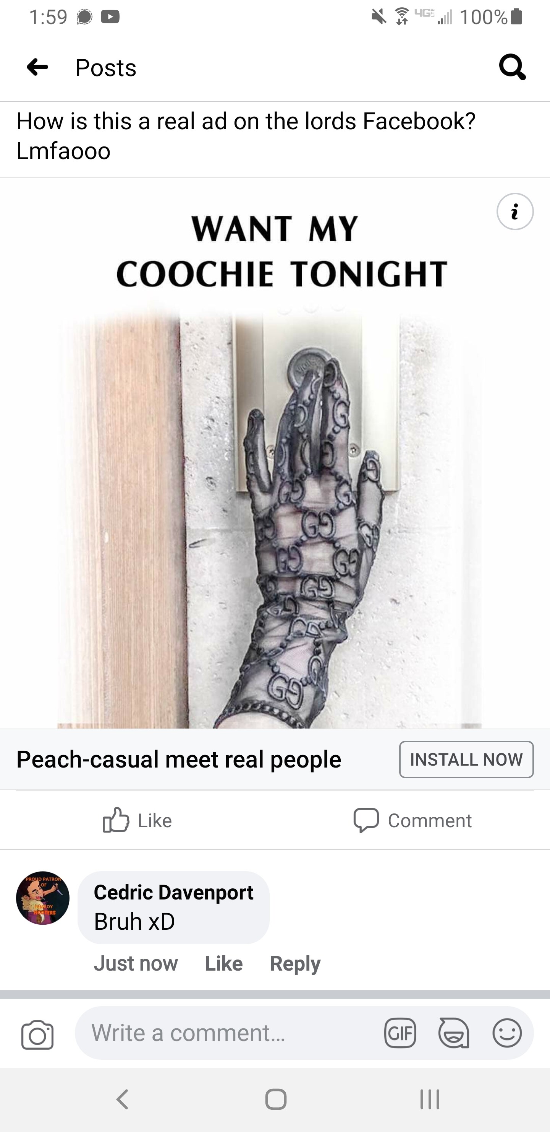Click the INSTALL NOW button
The width and height of the screenshot is (550, 1132).
466,760
